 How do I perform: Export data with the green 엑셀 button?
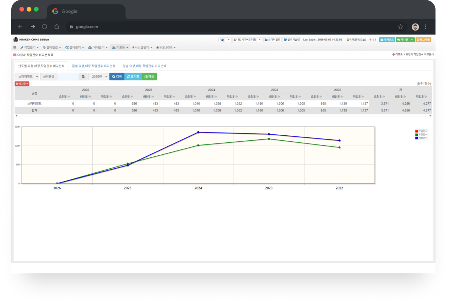tap(149, 76)
